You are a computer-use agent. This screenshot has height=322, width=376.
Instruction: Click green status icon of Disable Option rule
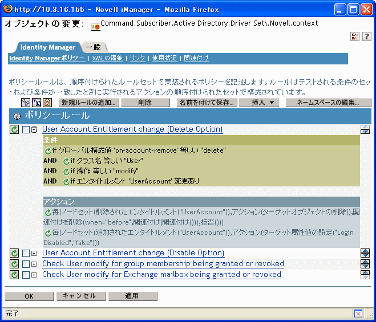(14, 253)
